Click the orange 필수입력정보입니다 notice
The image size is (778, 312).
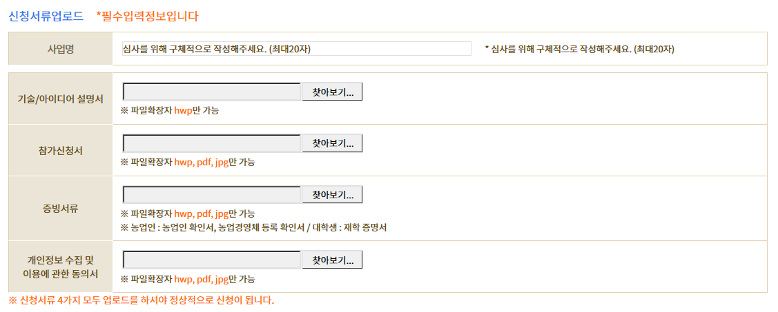[x=147, y=15]
